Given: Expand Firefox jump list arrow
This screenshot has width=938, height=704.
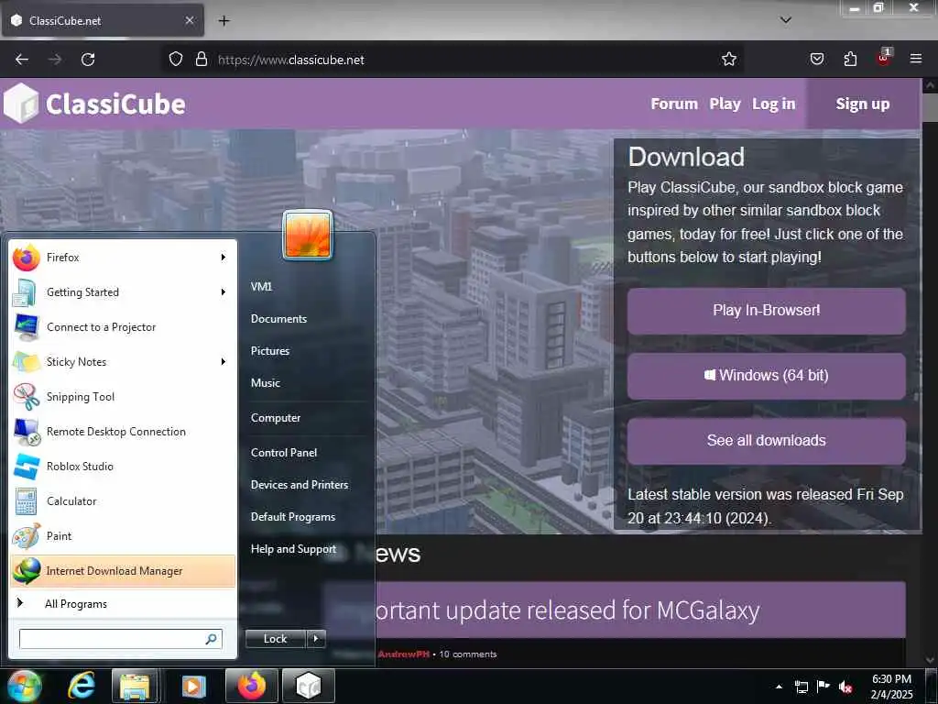Looking at the screenshot, I should click(x=224, y=258).
